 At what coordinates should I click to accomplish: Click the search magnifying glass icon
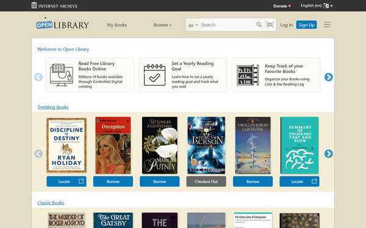point(259,25)
